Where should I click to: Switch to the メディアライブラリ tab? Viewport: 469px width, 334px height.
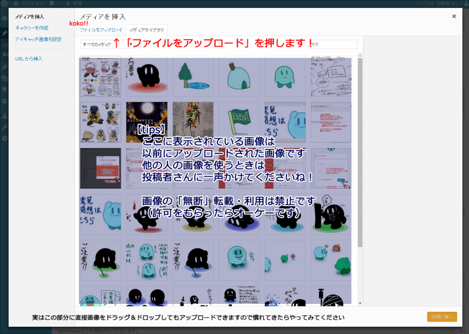tap(145, 30)
